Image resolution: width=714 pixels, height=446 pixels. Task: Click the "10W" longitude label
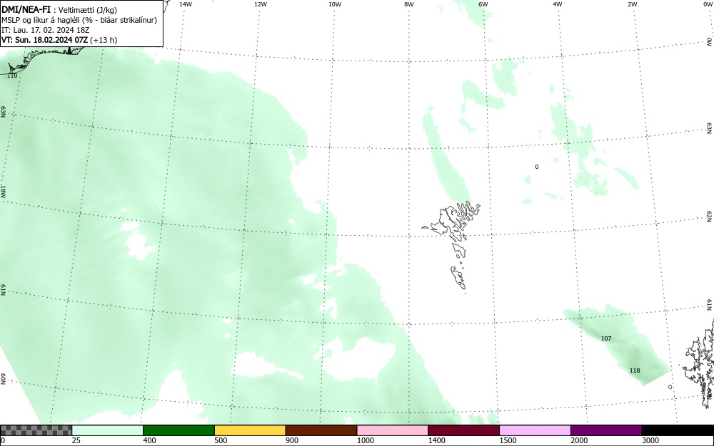(335, 4)
